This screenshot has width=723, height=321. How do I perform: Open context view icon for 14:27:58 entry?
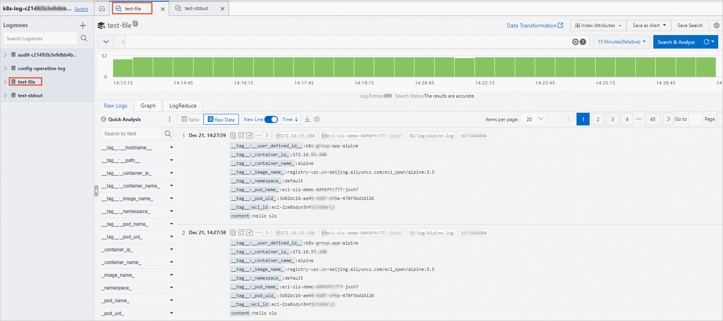click(x=241, y=233)
